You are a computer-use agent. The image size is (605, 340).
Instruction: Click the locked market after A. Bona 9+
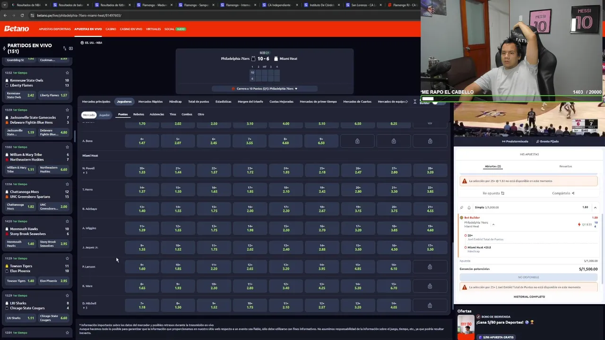357,141
